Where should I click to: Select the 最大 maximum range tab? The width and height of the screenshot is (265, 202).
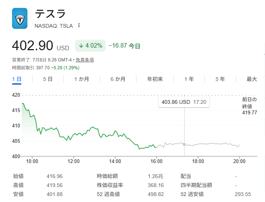click(251, 79)
